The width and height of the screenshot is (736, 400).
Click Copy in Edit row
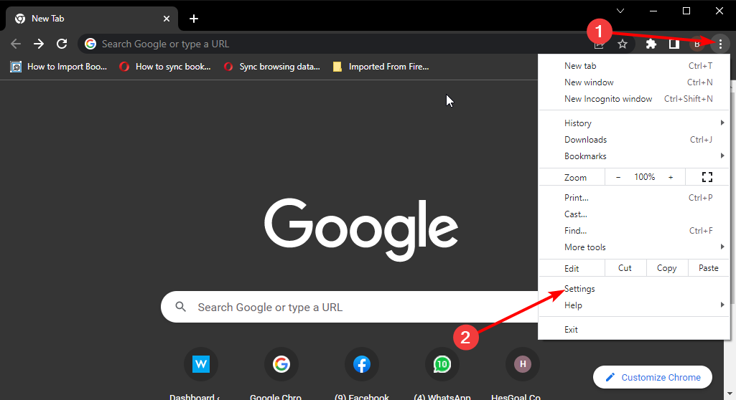tap(666, 268)
